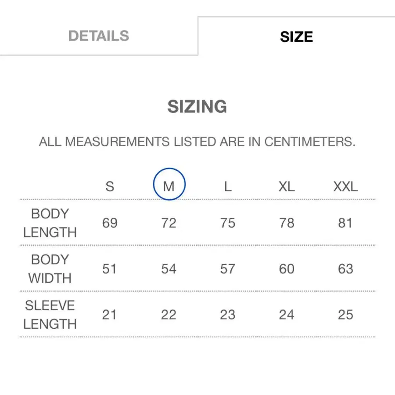395x395 pixels.
Task: Select body length value 81
Action: click(x=345, y=223)
